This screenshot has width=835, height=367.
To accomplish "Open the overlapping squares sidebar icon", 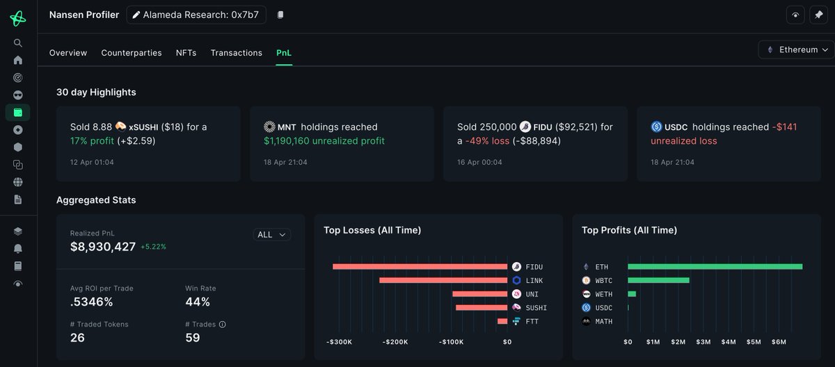I will click(18, 165).
